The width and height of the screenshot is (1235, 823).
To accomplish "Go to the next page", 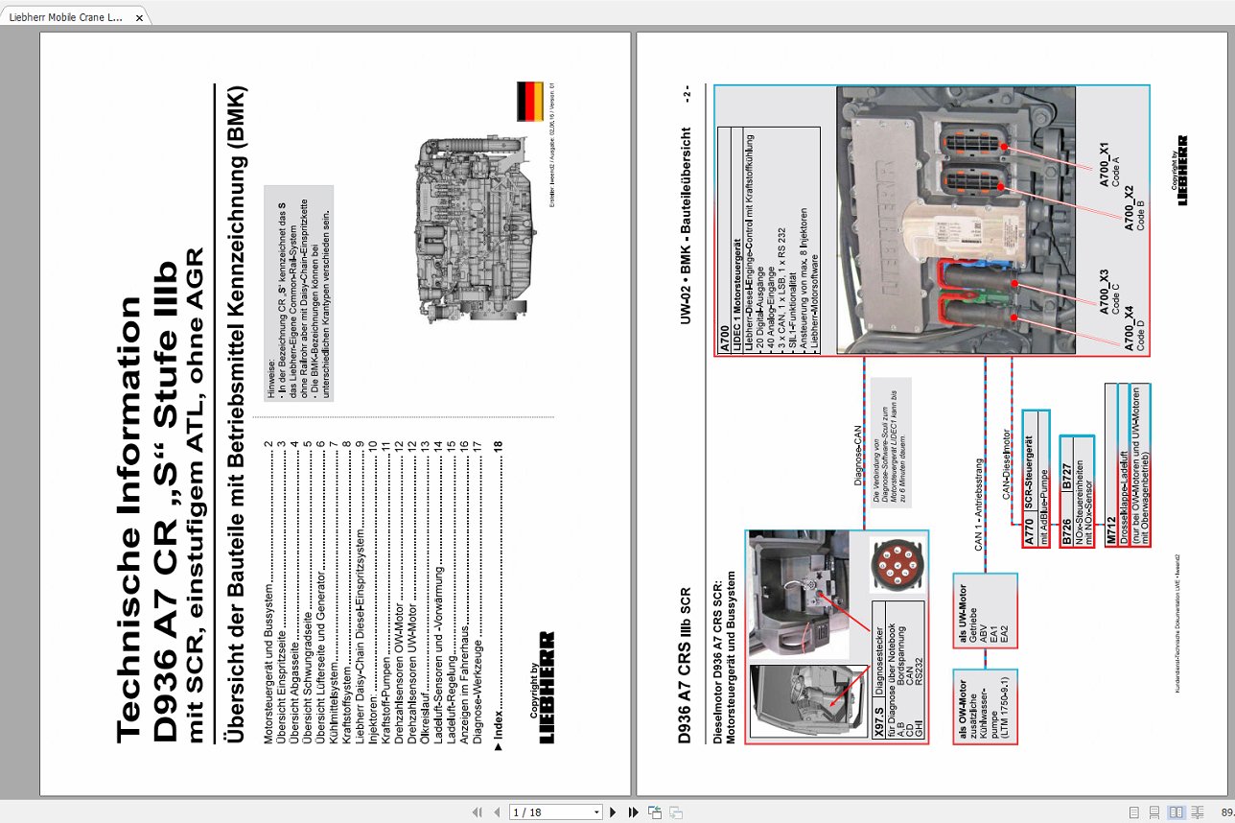I will pos(614,811).
